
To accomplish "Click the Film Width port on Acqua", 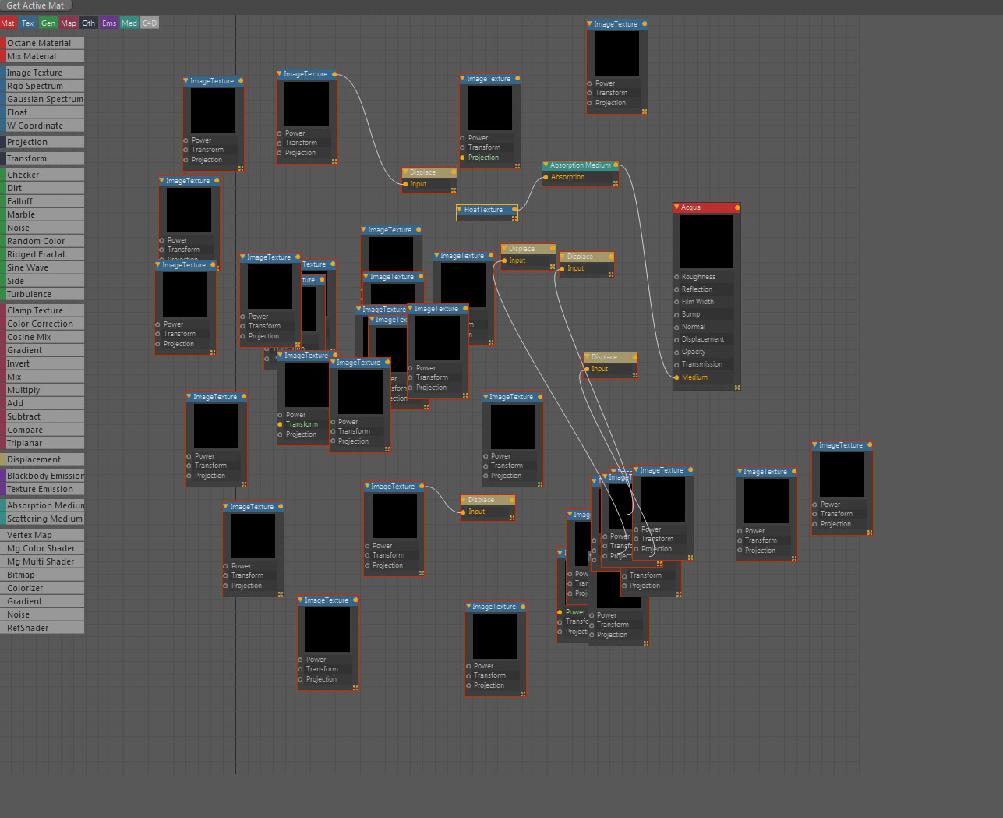I will click(x=676, y=302).
